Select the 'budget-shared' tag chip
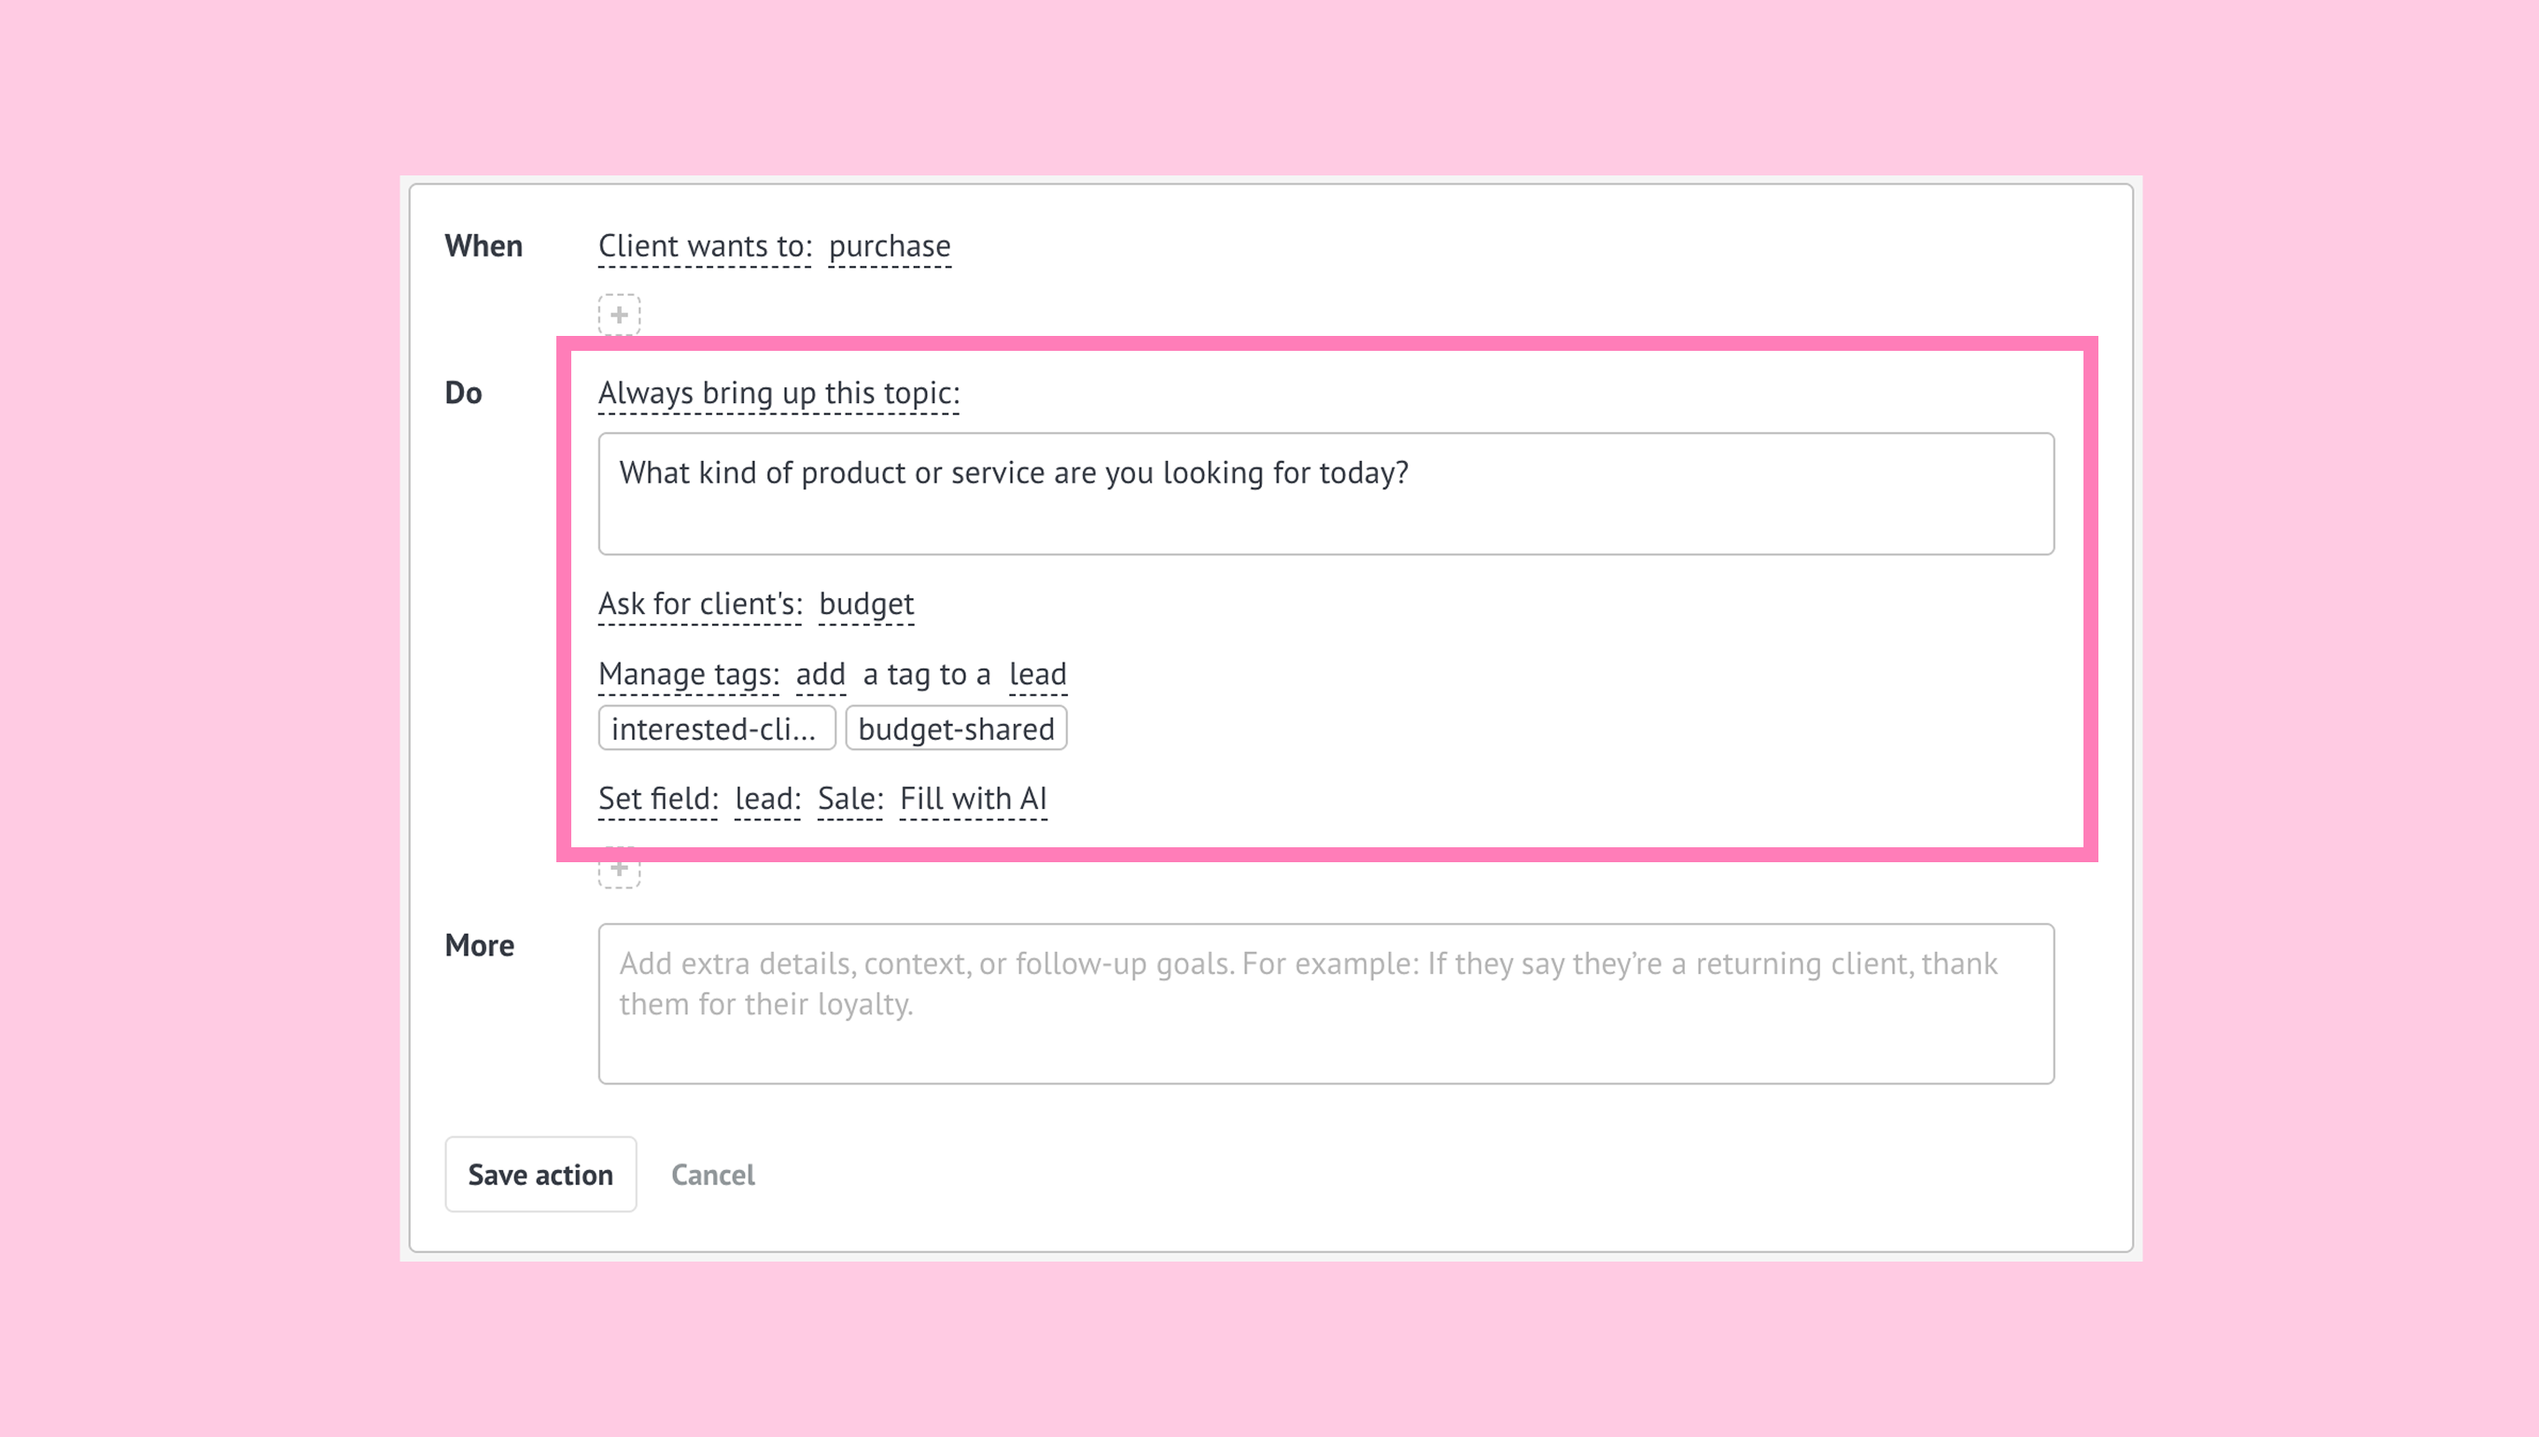This screenshot has width=2539, height=1437. (956, 729)
